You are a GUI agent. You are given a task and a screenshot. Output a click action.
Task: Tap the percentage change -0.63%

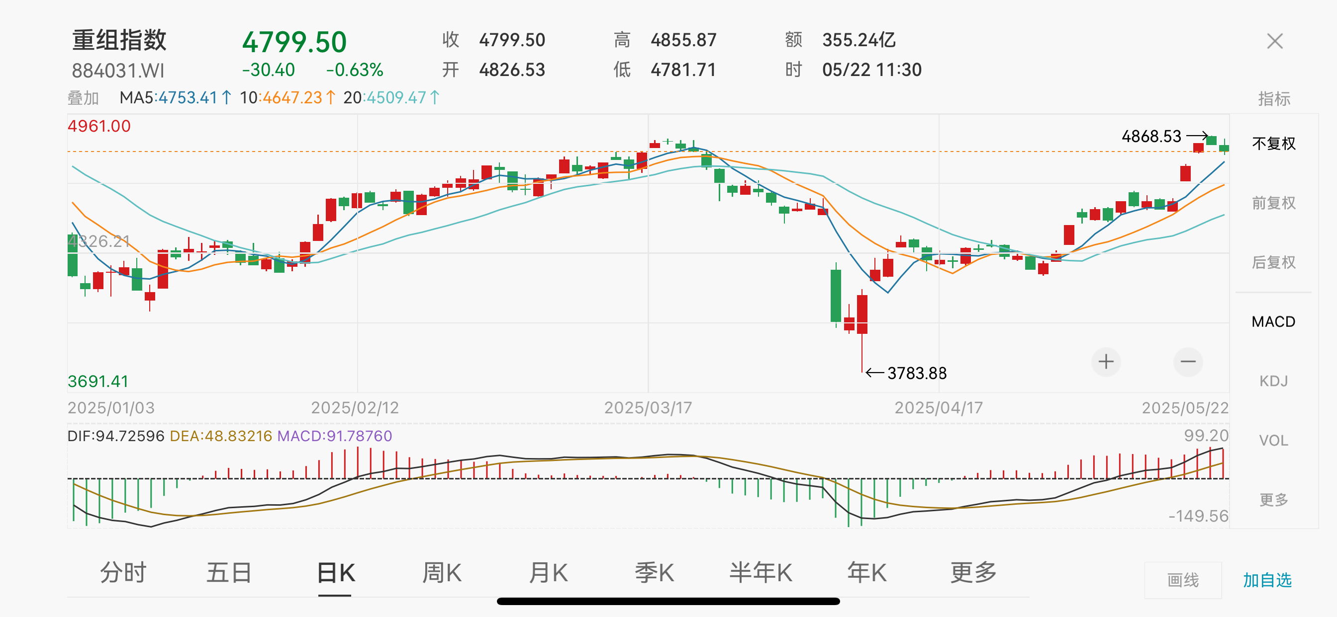[355, 70]
